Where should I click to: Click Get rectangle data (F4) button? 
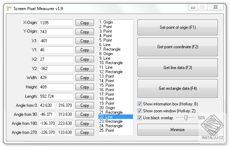click(177, 88)
